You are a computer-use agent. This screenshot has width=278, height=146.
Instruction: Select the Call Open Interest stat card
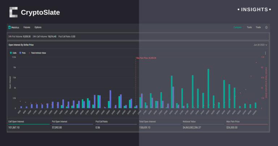point(29,125)
